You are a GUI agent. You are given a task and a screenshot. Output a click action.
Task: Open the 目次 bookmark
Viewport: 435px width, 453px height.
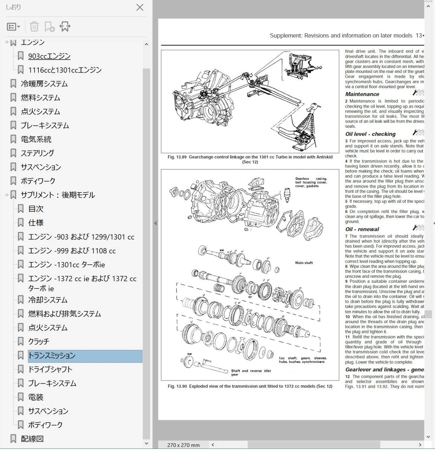coord(36,209)
